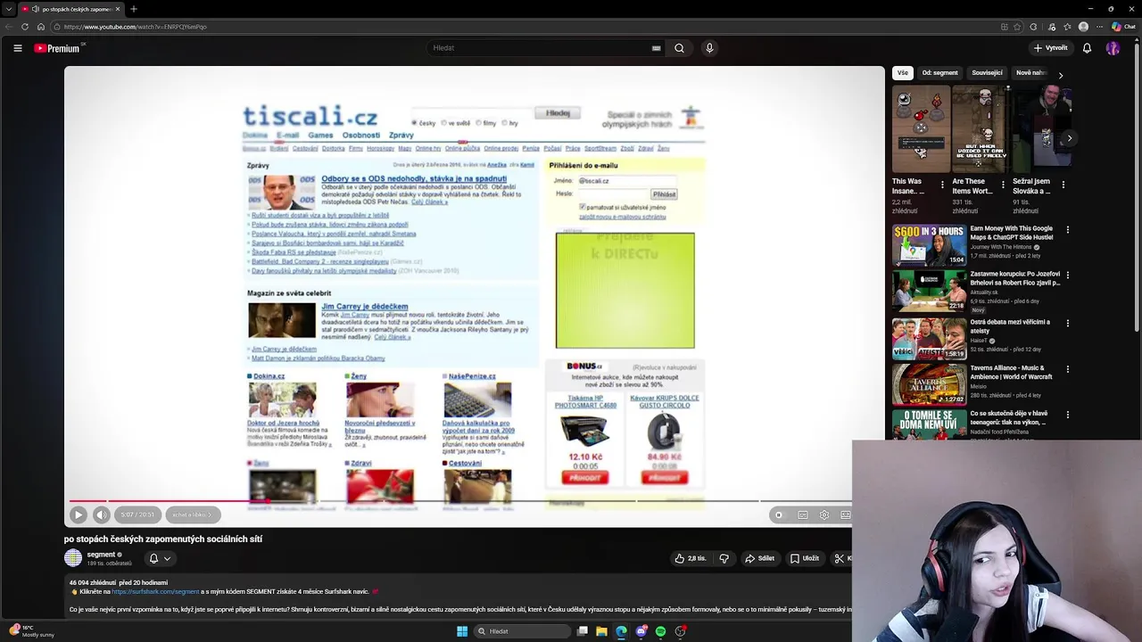Image resolution: width=1142 pixels, height=642 pixels.
Task: Open the Copilot Chat button
Action: pos(1123,27)
